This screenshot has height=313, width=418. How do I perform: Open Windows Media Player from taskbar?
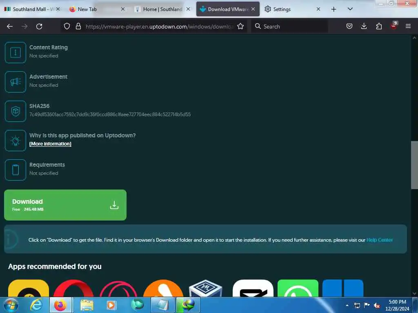pos(111,305)
